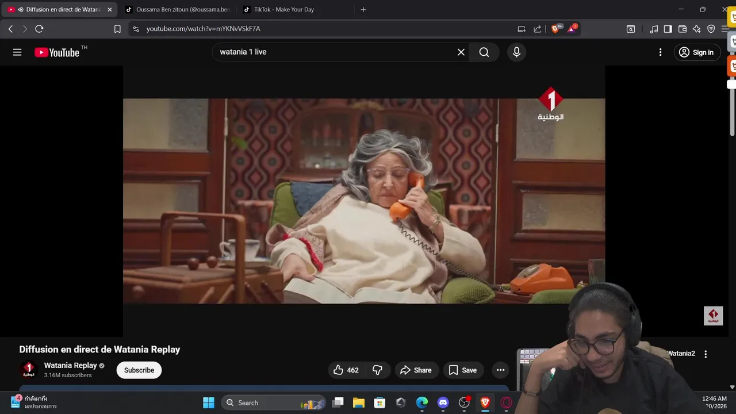Clear the search text with X
736x414 pixels.
pos(461,52)
